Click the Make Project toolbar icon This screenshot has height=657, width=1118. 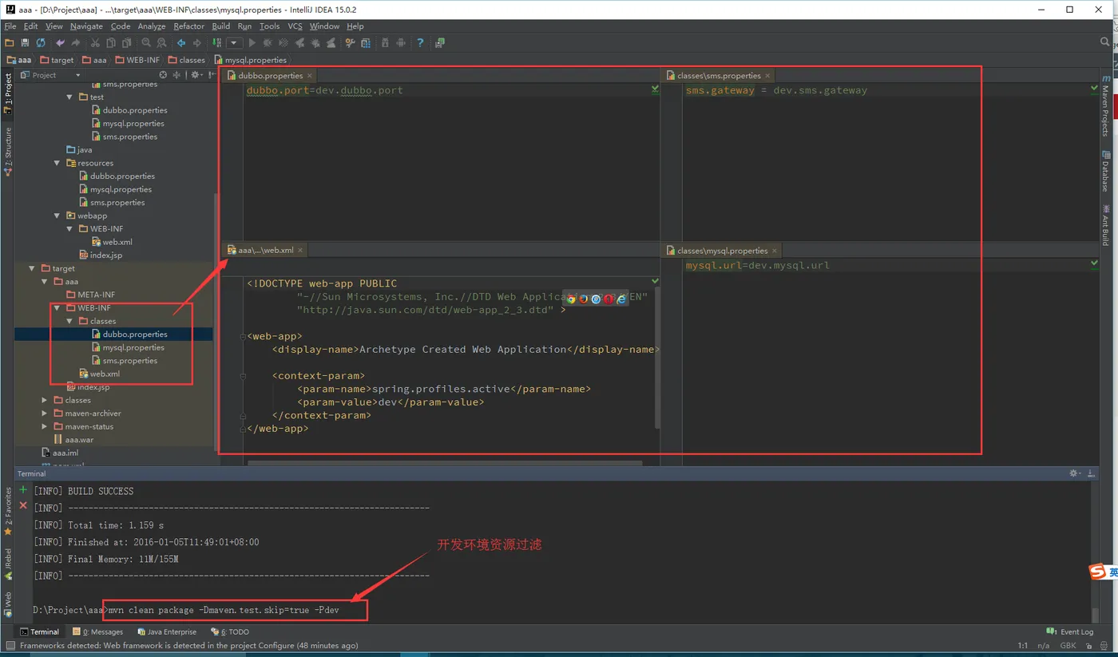(216, 43)
